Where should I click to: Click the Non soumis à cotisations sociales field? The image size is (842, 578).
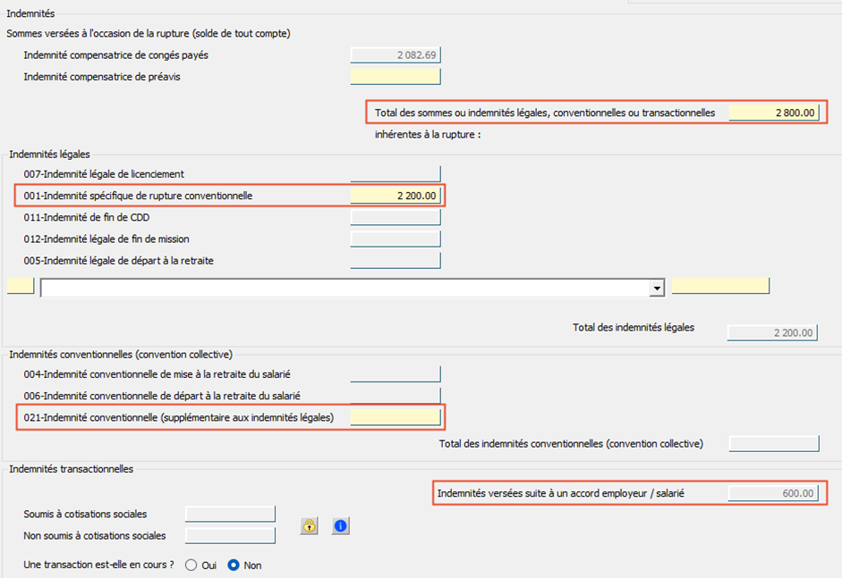(x=230, y=536)
